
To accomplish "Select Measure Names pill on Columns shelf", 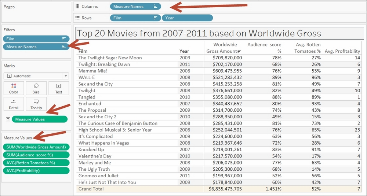I will [135, 7].
